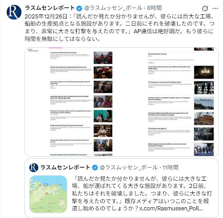Click the verified badge in quoted post
The height and width of the screenshot is (218, 223).
(95, 168)
